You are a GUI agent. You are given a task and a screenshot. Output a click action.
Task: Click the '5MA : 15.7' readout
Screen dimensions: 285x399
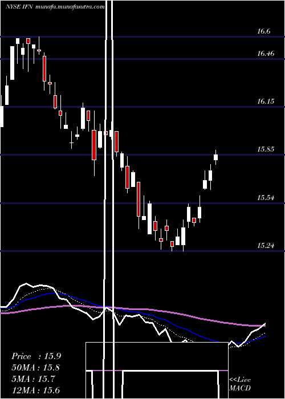coord(33,379)
